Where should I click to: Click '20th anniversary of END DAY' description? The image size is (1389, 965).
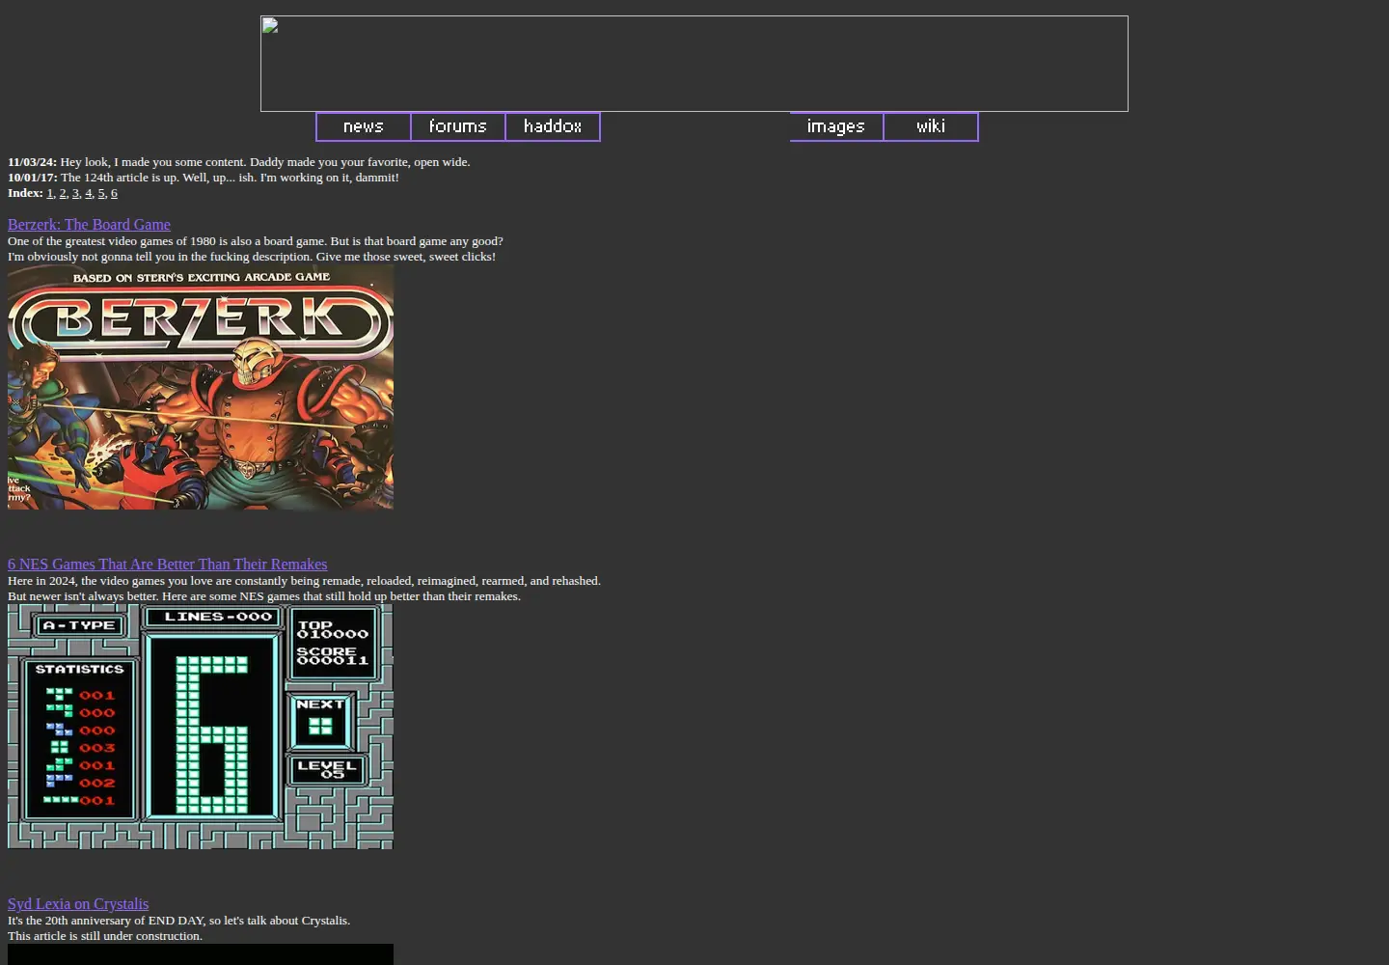tap(178, 921)
